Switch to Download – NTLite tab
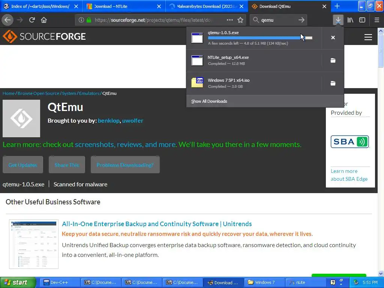This screenshot has width=384, height=288. coord(124,6)
